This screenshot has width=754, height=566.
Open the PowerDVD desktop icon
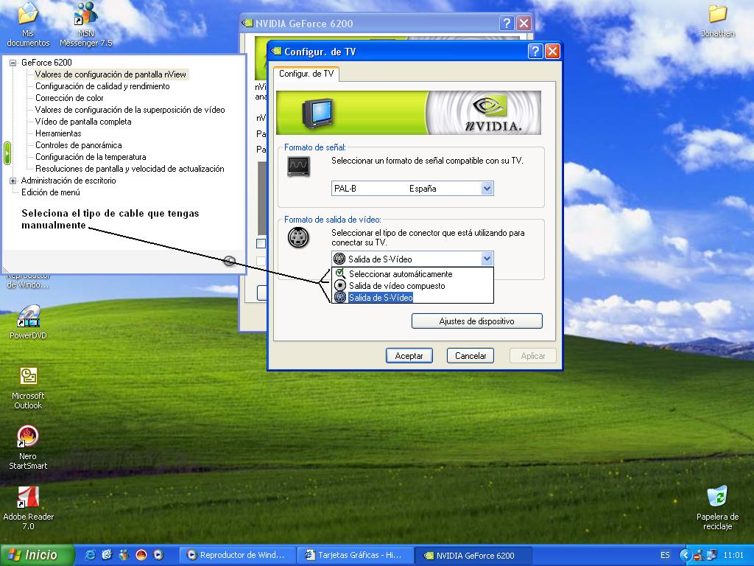[28, 318]
